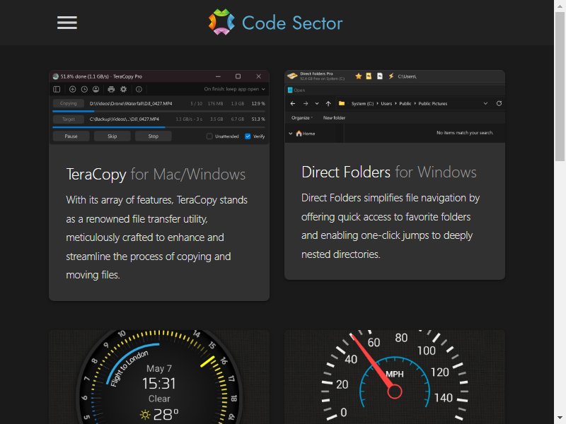Go back with the left arrow
Viewport: 566px width, 424px height.
tap(293, 103)
